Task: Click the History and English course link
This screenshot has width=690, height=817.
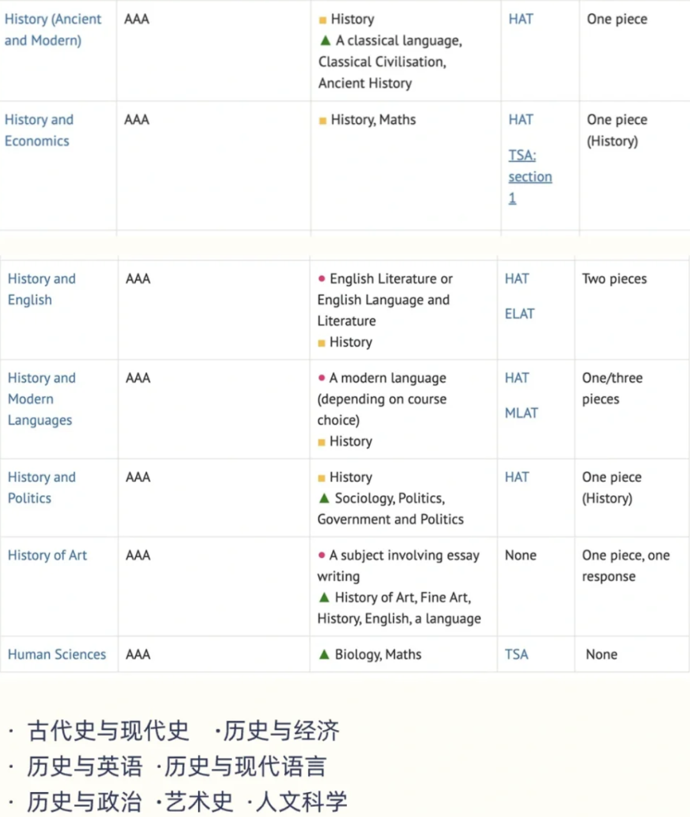Action: point(42,289)
